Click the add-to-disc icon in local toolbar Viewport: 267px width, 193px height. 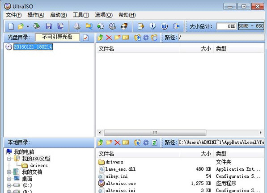[x=137, y=143]
